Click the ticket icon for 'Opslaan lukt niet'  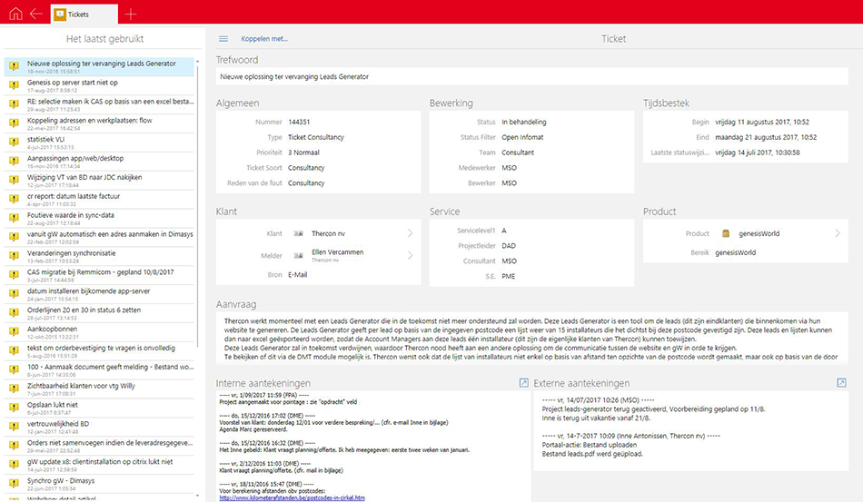[x=14, y=408]
